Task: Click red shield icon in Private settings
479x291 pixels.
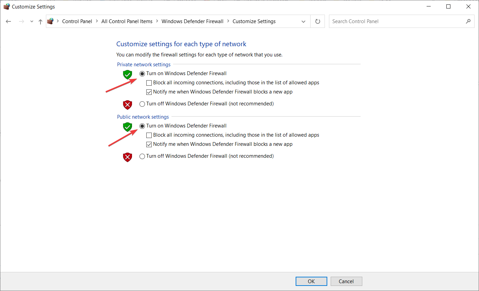Action: click(128, 105)
